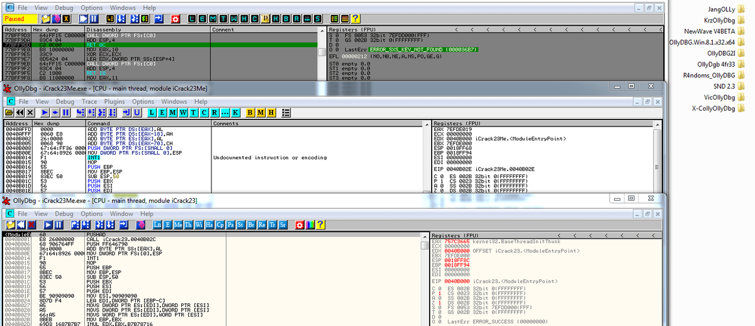Open the OllyDBG2 desktop folder
The image size is (755, 326).
pyautogui.click(x=721, y=53)
